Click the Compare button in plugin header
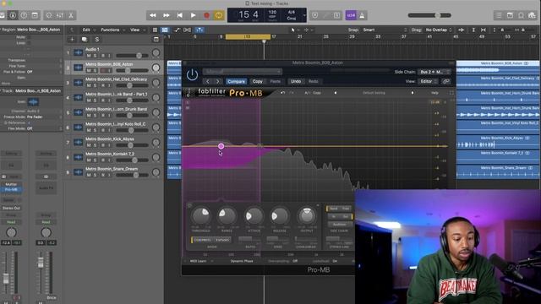Image resolution: width=541 pixels, height=304 pixels. pyautogui.click(x=237, y=81)
